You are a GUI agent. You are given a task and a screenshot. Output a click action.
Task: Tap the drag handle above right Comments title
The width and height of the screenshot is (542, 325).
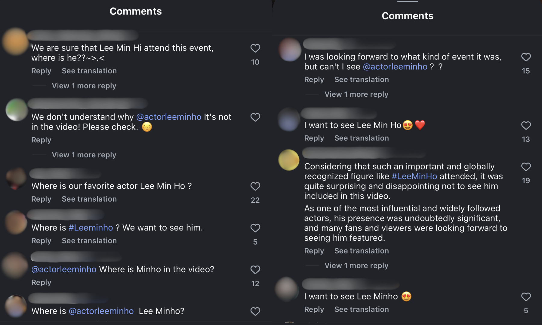[x=407, y=2]
